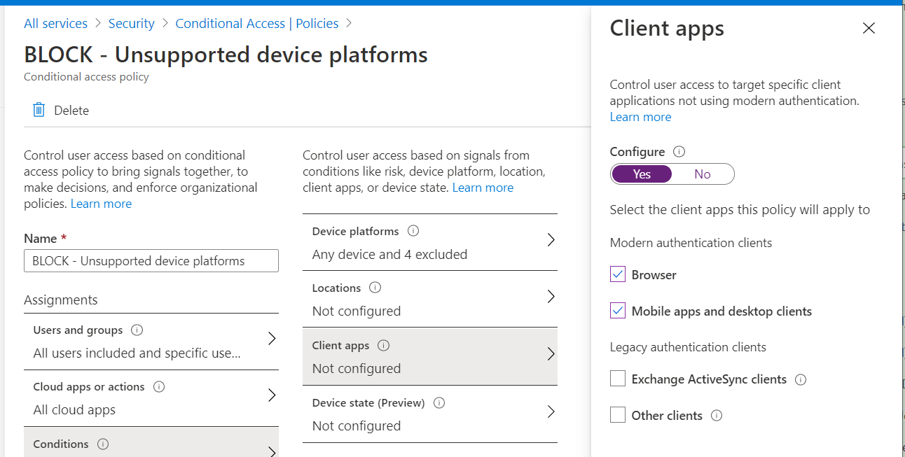Click the Assignments heading
Viewport: 905px width, 457px height.
(61, 300)
